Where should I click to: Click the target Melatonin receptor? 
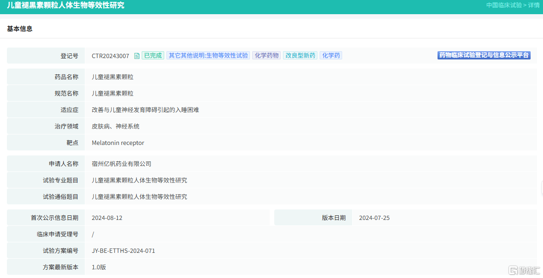(x=118, y=143)
